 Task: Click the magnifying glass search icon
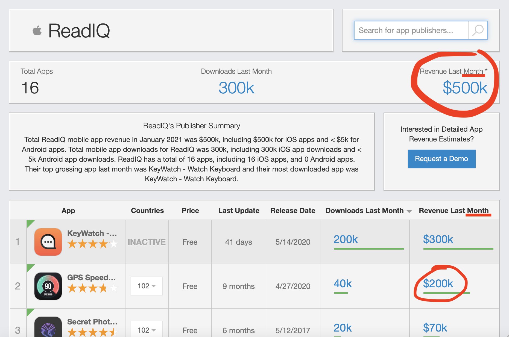click(478, 30)
